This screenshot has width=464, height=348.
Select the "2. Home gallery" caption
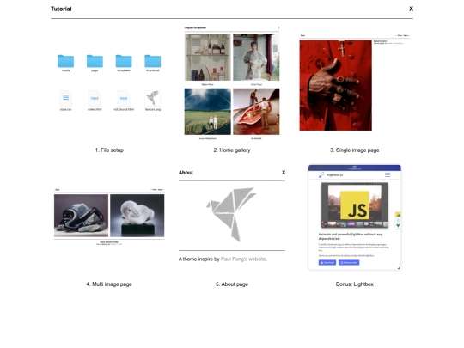click(232, 150)
